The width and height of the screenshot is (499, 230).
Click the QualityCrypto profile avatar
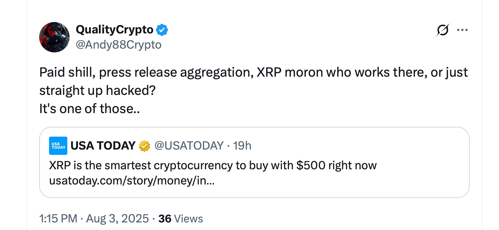[x=54, y=37]
